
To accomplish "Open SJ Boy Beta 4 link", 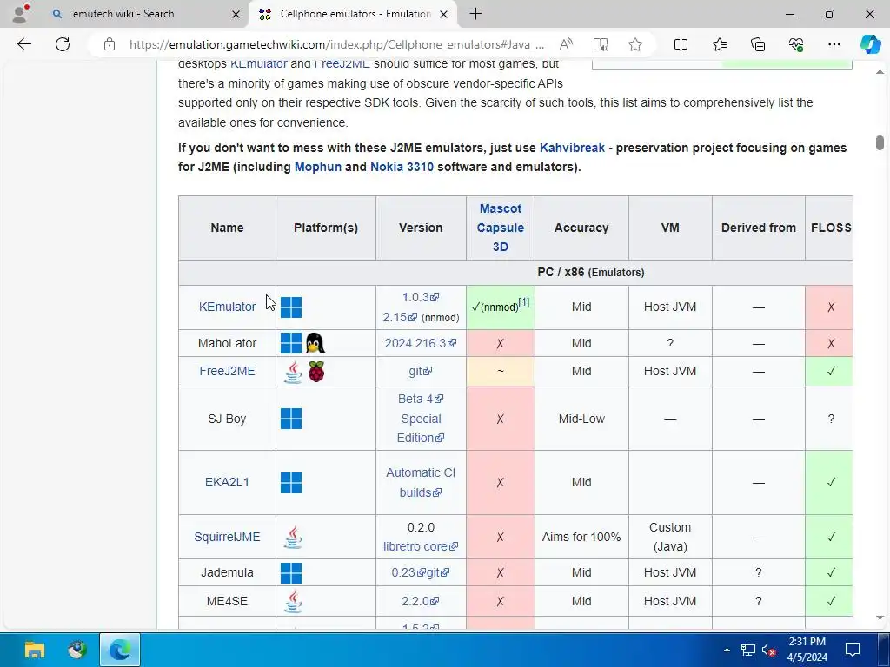I will (421, 399).
